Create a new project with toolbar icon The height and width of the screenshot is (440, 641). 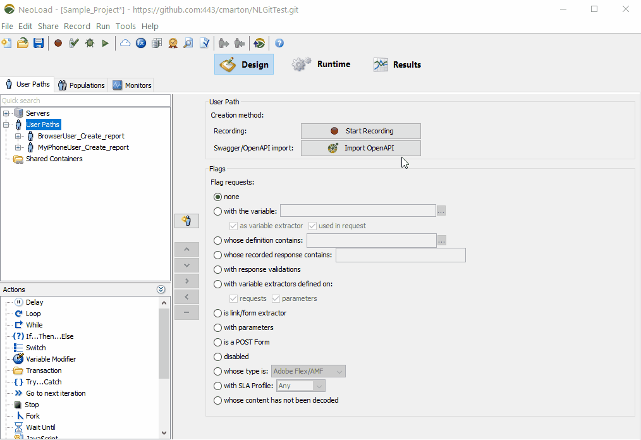[7, 43]
